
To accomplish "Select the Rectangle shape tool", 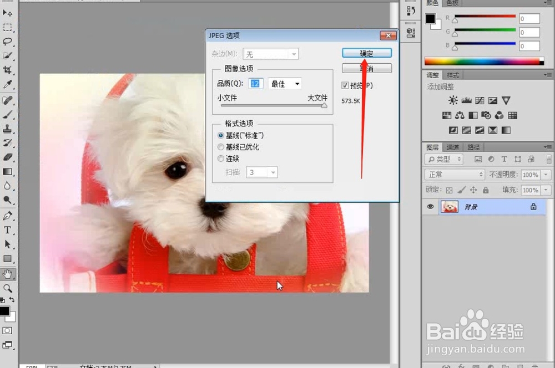I will pyautogui.click(x=7, y=259).
